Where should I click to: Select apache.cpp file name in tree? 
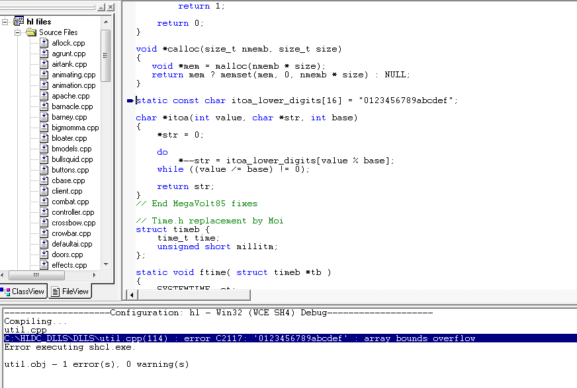pos(71,97)
